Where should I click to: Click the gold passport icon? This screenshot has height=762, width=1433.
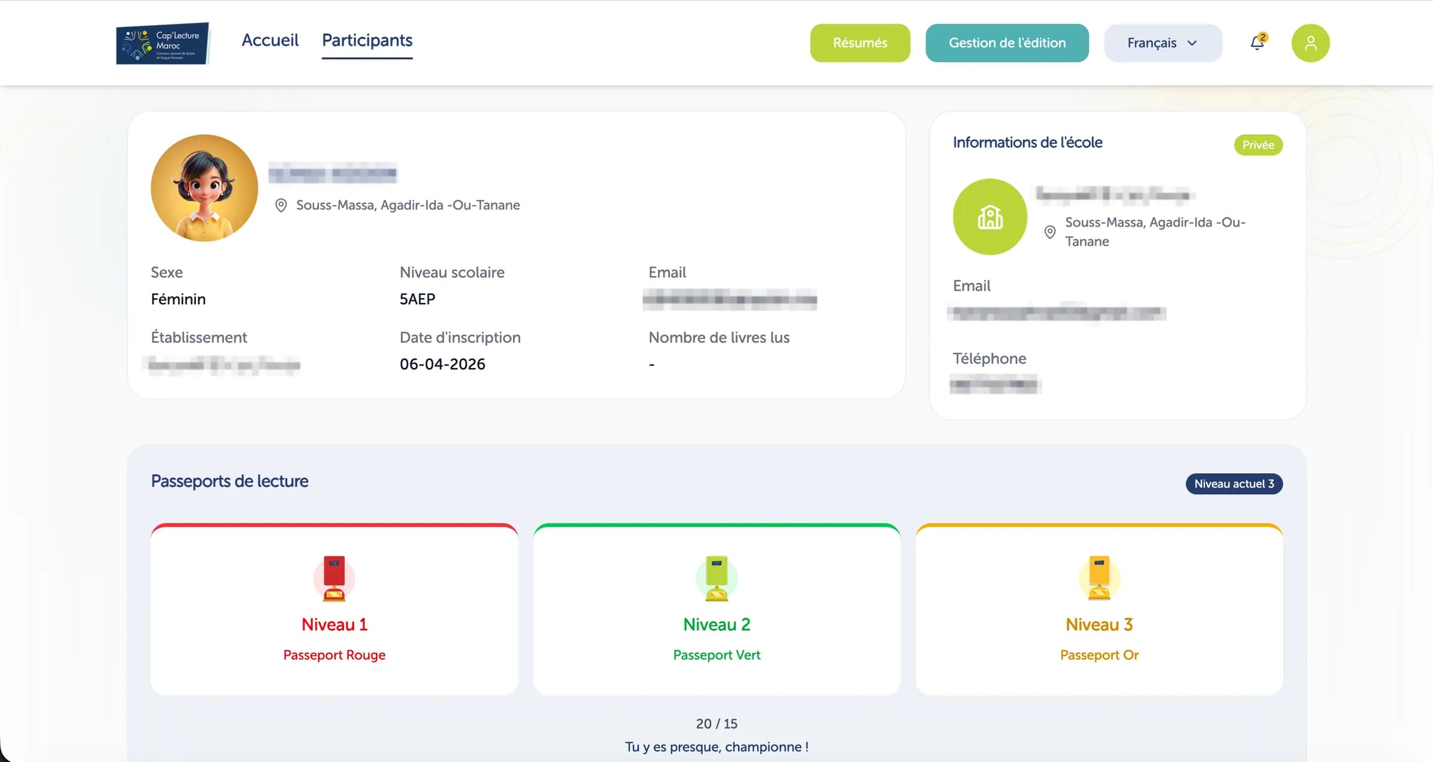1099,578
